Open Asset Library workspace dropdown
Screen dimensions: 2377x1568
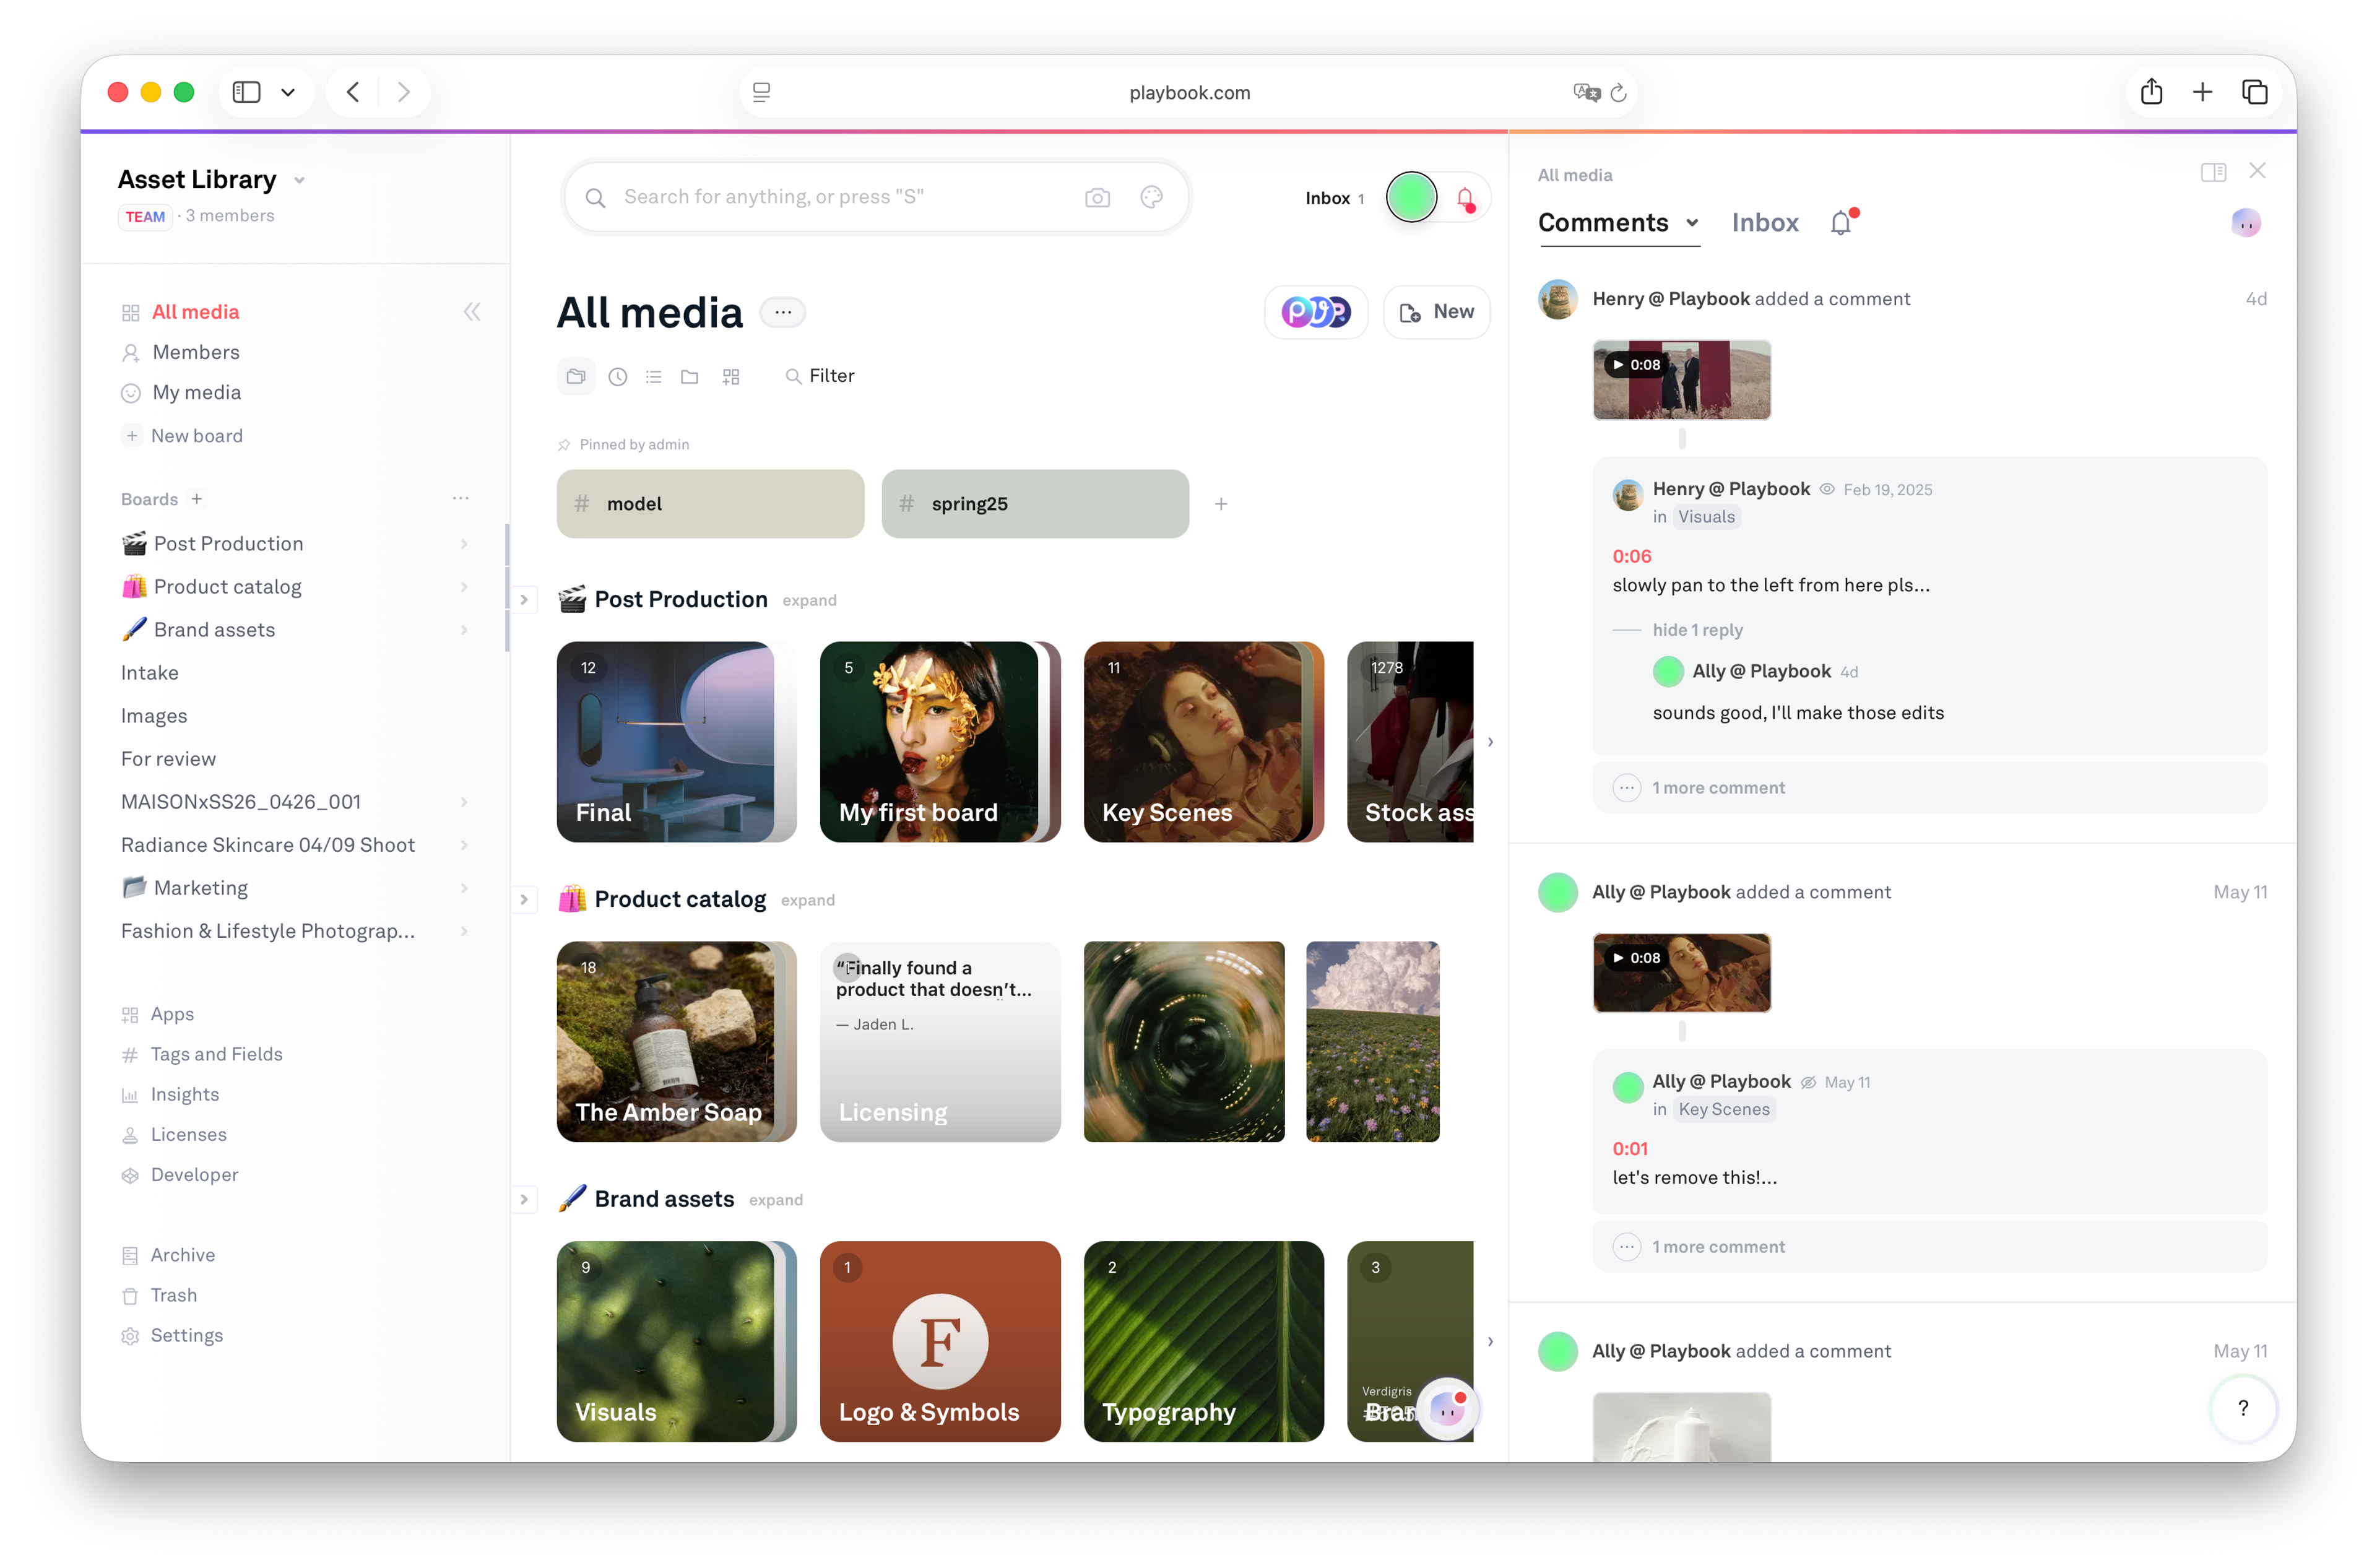[x=299, y=181]
